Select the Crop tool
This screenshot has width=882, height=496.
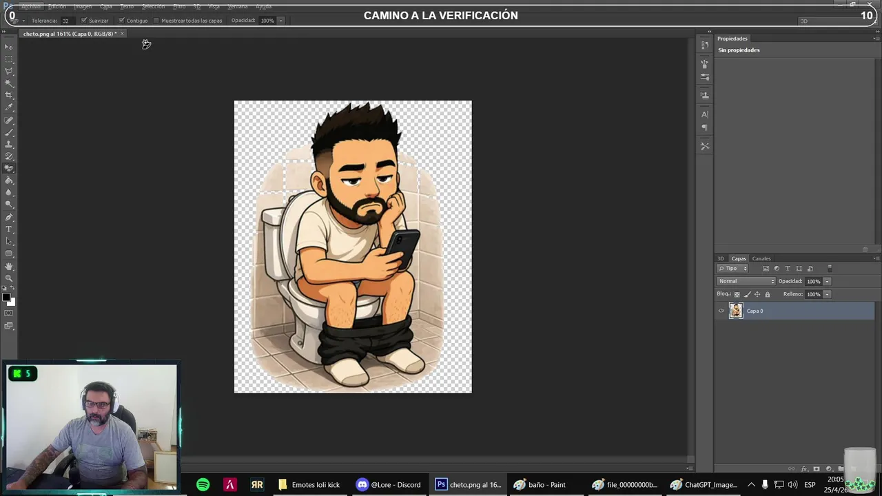click(x=9, y=95)
